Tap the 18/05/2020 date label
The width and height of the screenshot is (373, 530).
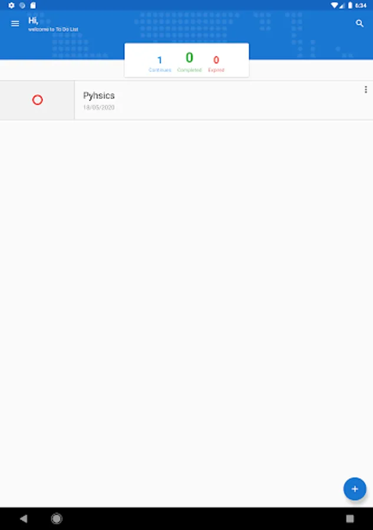coord(100,107)
